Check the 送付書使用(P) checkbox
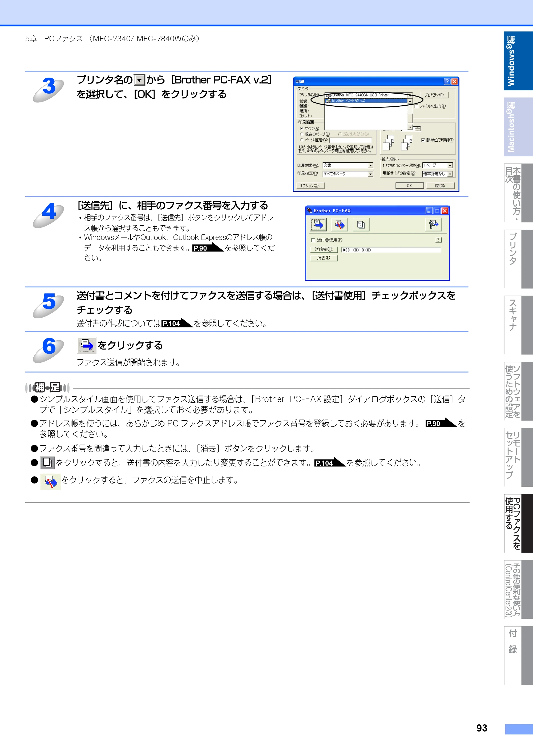Image resolution: width=533 pixels, height=755 pixels. point(313,240)
